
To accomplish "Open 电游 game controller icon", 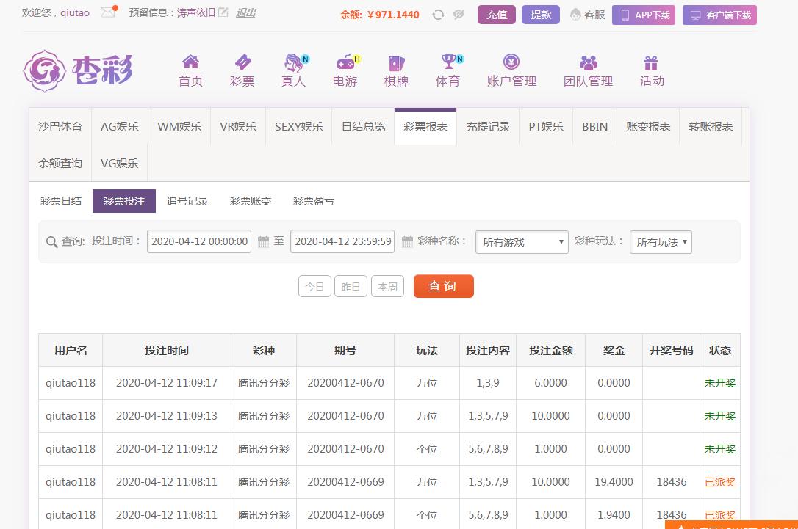I will 345,62.
